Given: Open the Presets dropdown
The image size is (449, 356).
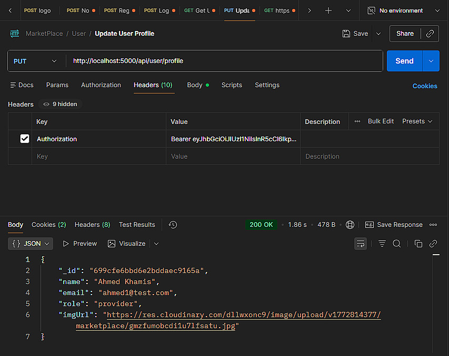Looking at the screenshot, I should 417,121.
